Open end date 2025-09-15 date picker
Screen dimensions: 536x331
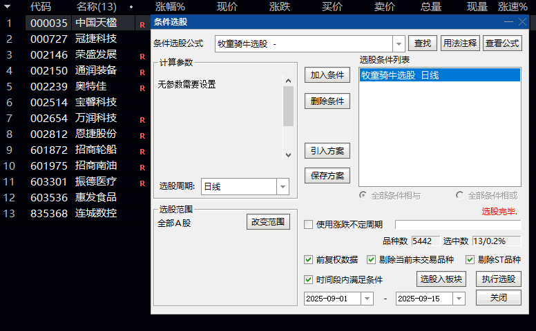(459, 299)
